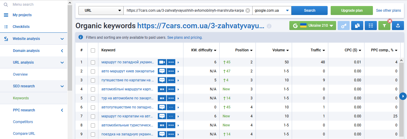The width and height of the screenshot is (407, 139).
Task: Click the Upgrade plan button
Action: click(352, 11)
